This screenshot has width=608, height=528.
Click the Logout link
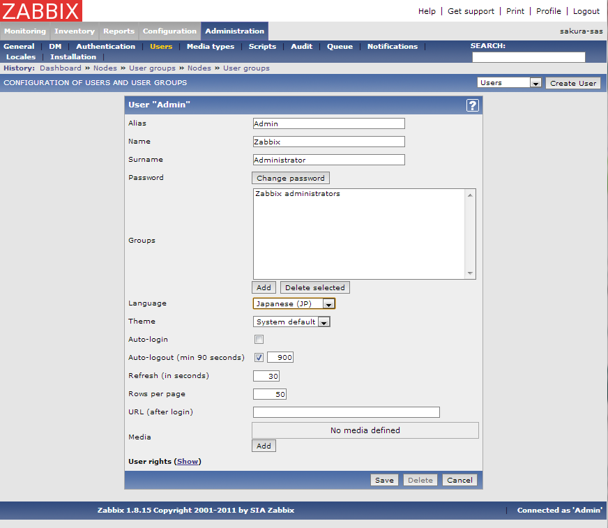pyautogui.click(x=586, y=11)
